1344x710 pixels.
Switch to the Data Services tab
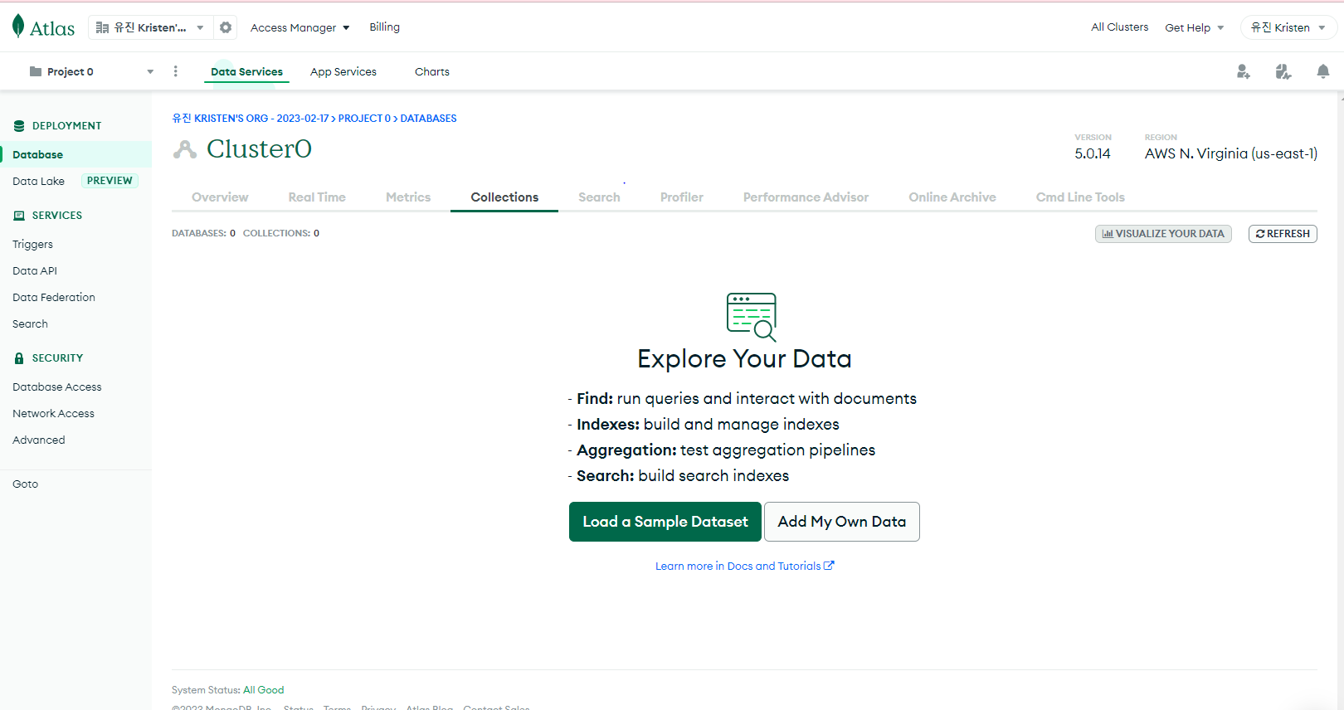[x=246, y=72]
